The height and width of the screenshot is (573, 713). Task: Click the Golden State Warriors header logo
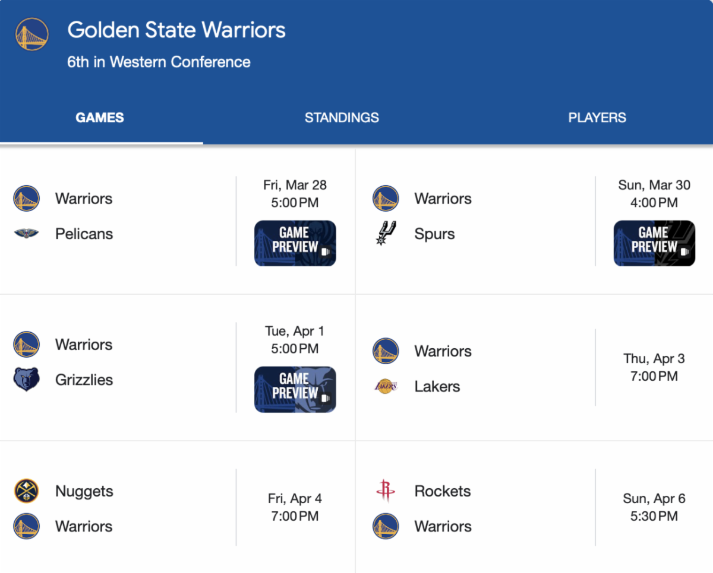coord(31,34)
